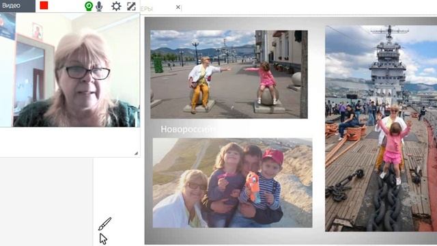The image size is (437, 246).
Task: Click the warship deck photo
Action: click(381, 128)
